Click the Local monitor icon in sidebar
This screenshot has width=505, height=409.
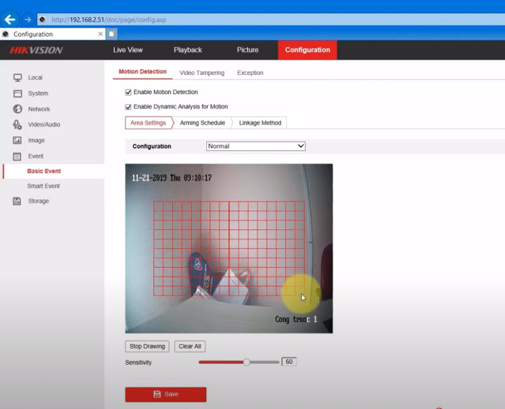pyautogui.click(x=18, y=78)
